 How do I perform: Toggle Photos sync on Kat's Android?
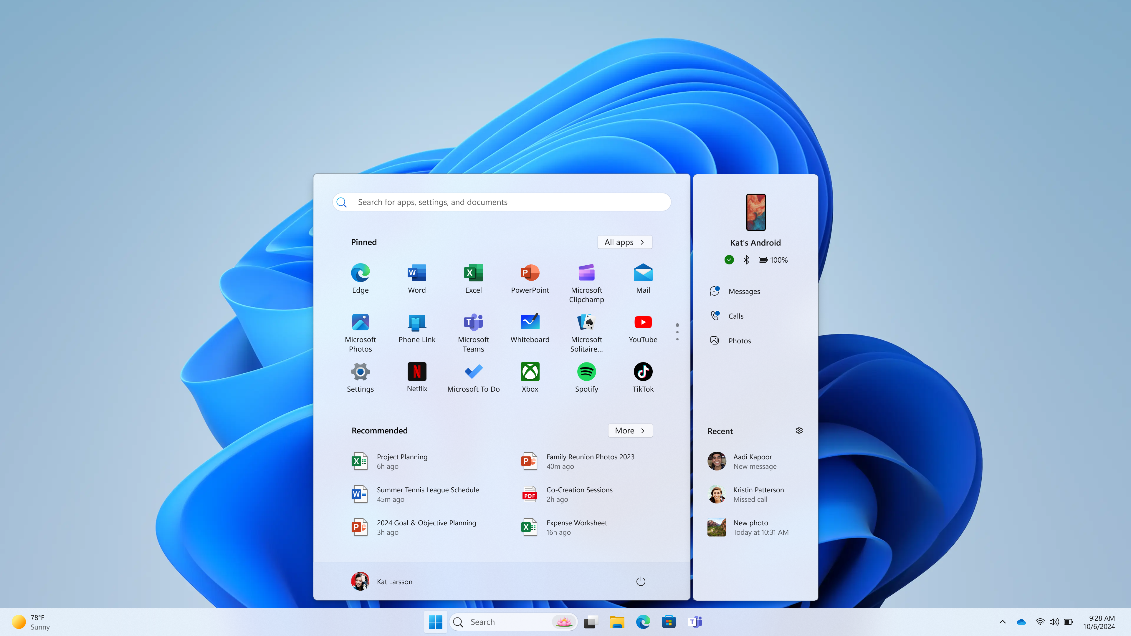(739, 339)
